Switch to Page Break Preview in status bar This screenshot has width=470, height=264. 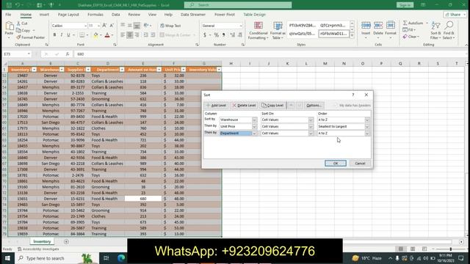pyautogui.click(x=424, y=249)
